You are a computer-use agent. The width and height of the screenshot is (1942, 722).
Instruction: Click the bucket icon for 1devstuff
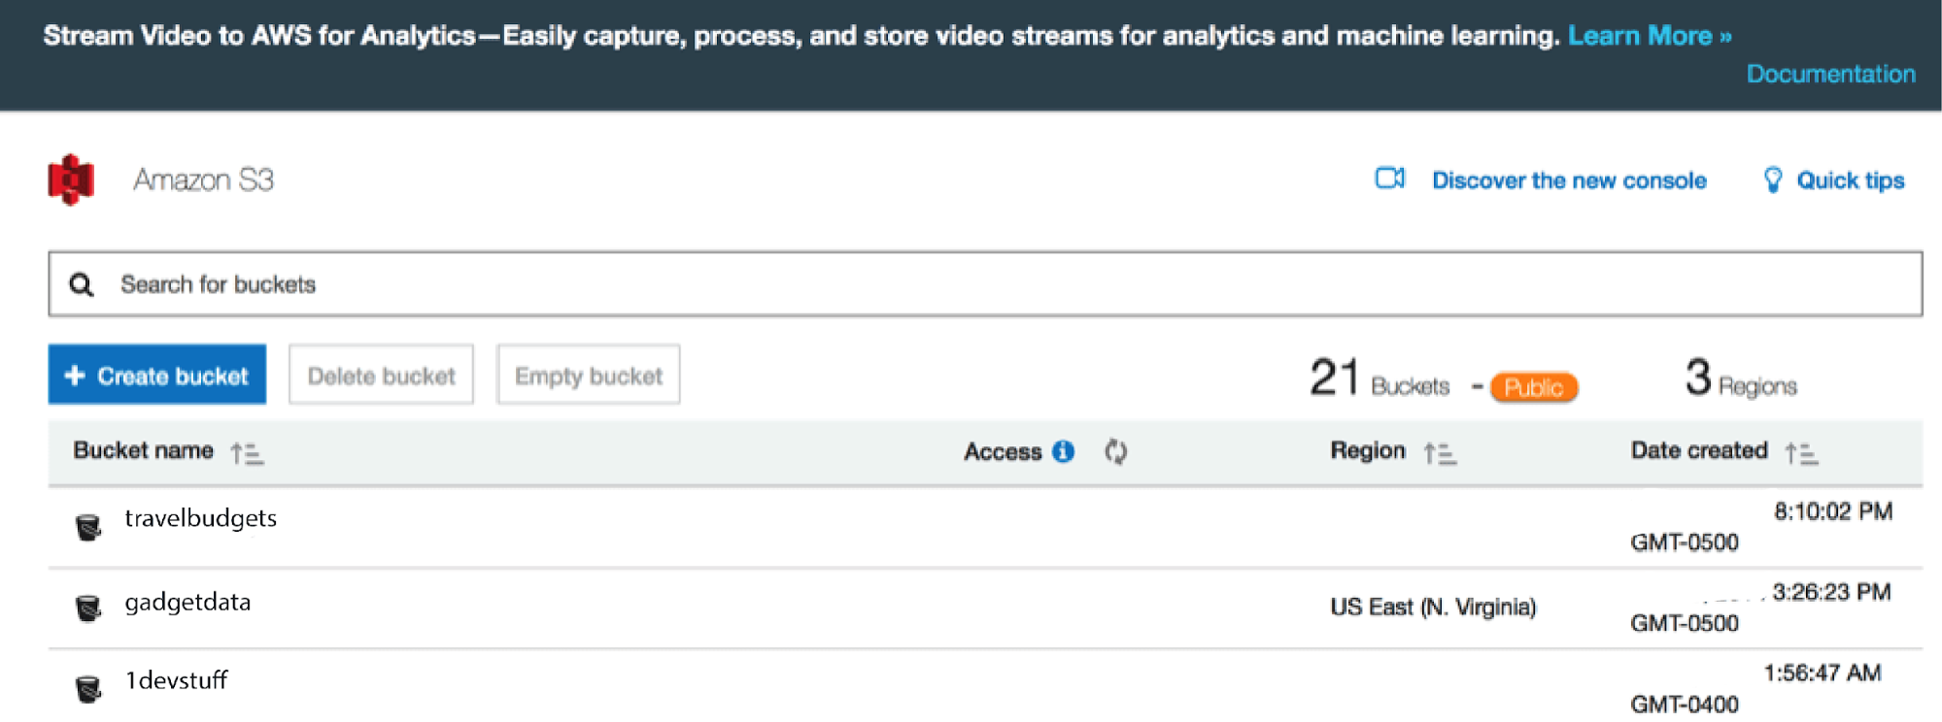tap(88, 689)
